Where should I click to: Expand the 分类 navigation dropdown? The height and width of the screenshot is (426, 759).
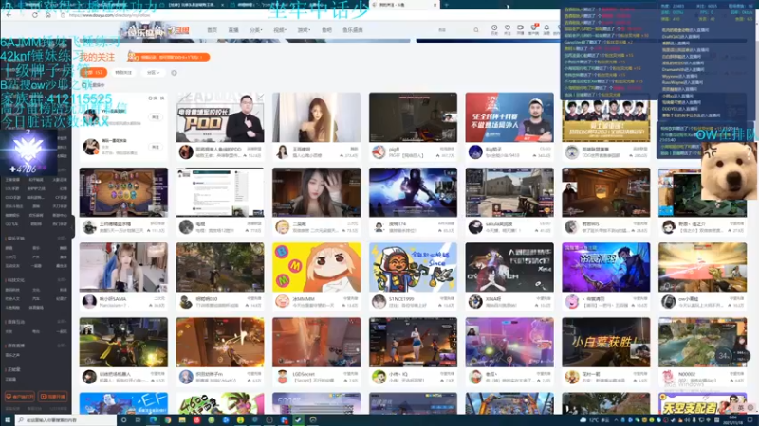click(255, 30)
